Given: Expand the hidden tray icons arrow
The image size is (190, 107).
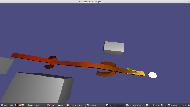Looking at the screenshot, I should (x=151, y=105).
